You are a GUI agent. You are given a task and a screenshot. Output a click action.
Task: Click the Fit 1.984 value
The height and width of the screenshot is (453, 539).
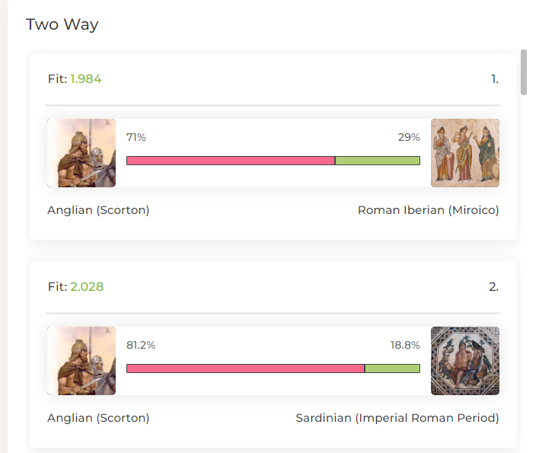pyautogui.click(x=86, y=79)
